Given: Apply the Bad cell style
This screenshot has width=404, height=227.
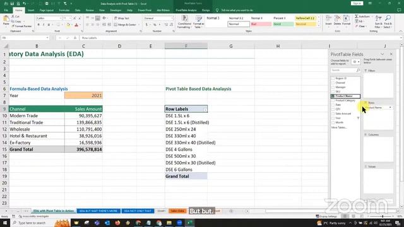Looking at the screenshot, I should (x=261, y=24).
